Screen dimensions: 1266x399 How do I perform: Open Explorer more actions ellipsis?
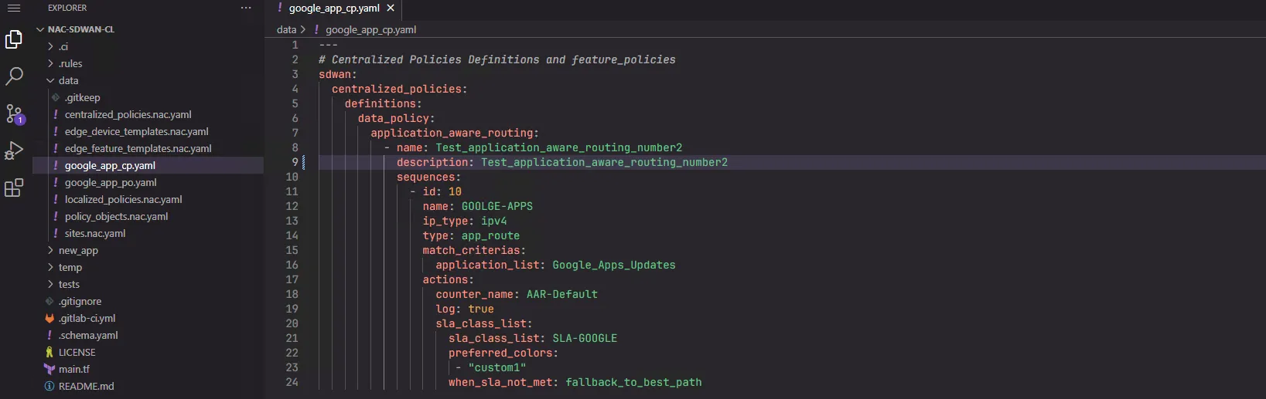pyautogui.click(x=246, y=8)
